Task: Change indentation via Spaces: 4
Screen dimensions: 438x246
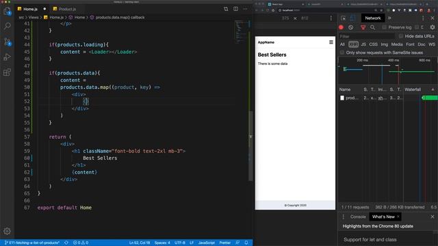Action: coord(162,243)
